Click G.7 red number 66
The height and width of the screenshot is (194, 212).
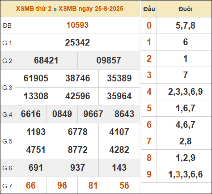pyautogui.click(x=31, y=186)
